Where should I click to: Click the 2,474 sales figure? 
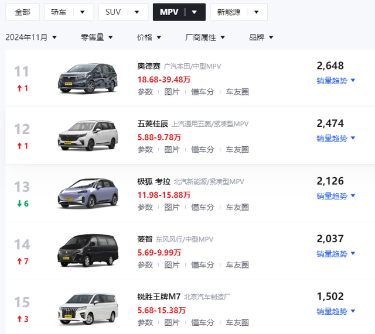coord(330,123)
